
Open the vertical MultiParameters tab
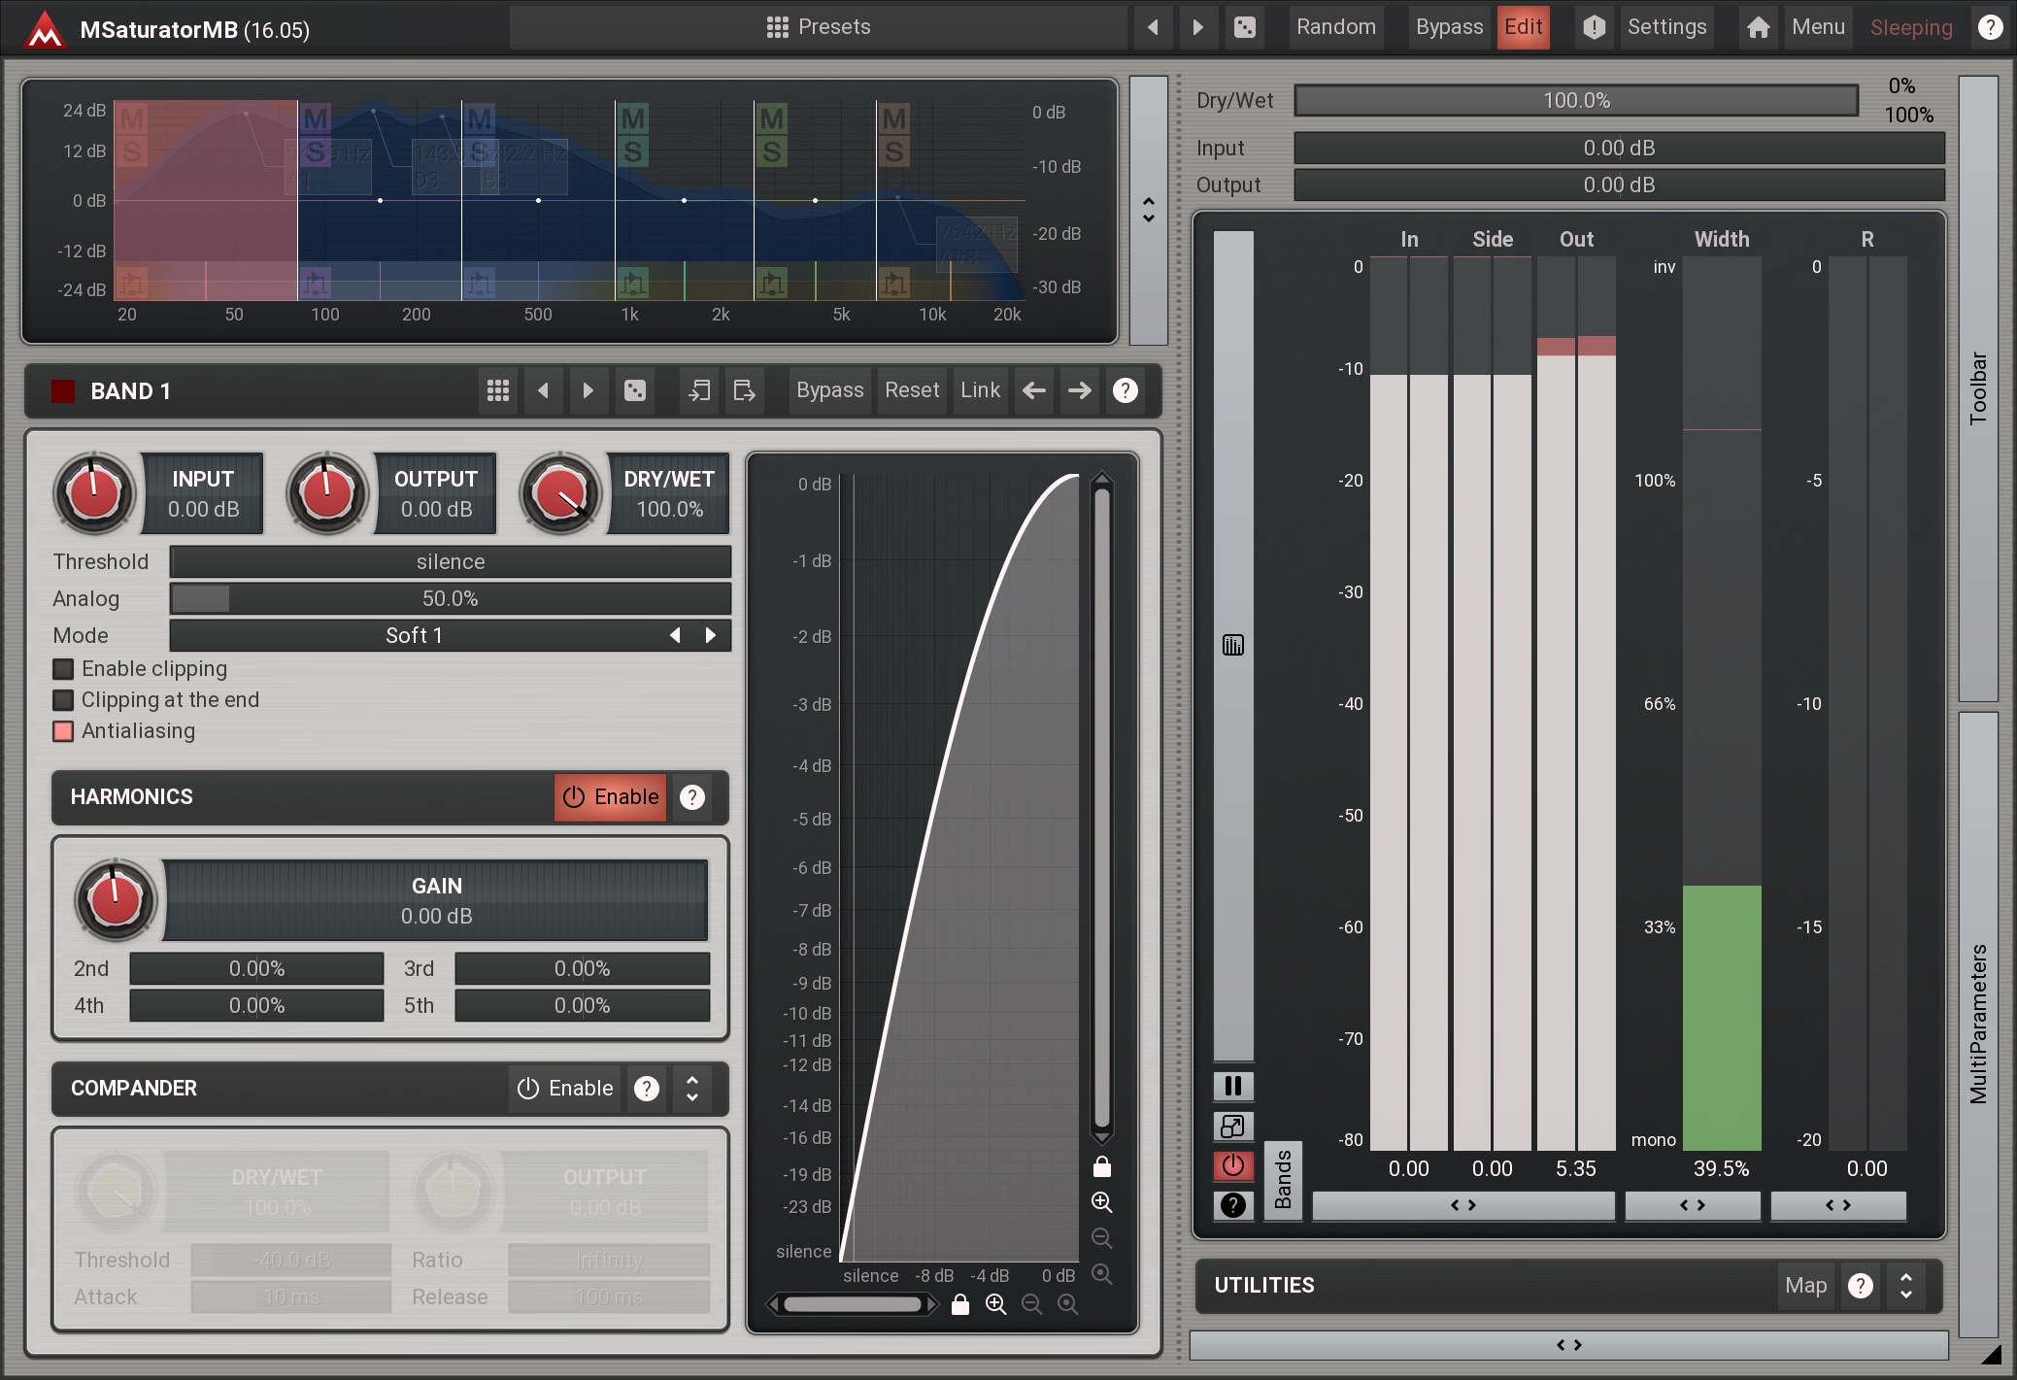coord(1978,1025)
